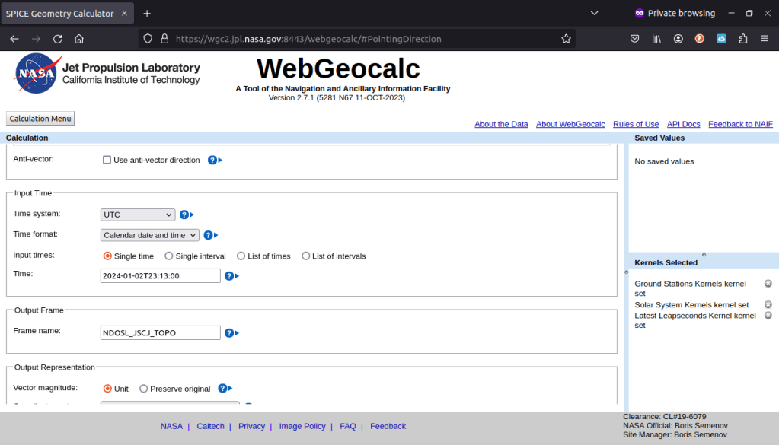
Task: Open help icon beside Time system dropdown
Action: click(184, 215)
